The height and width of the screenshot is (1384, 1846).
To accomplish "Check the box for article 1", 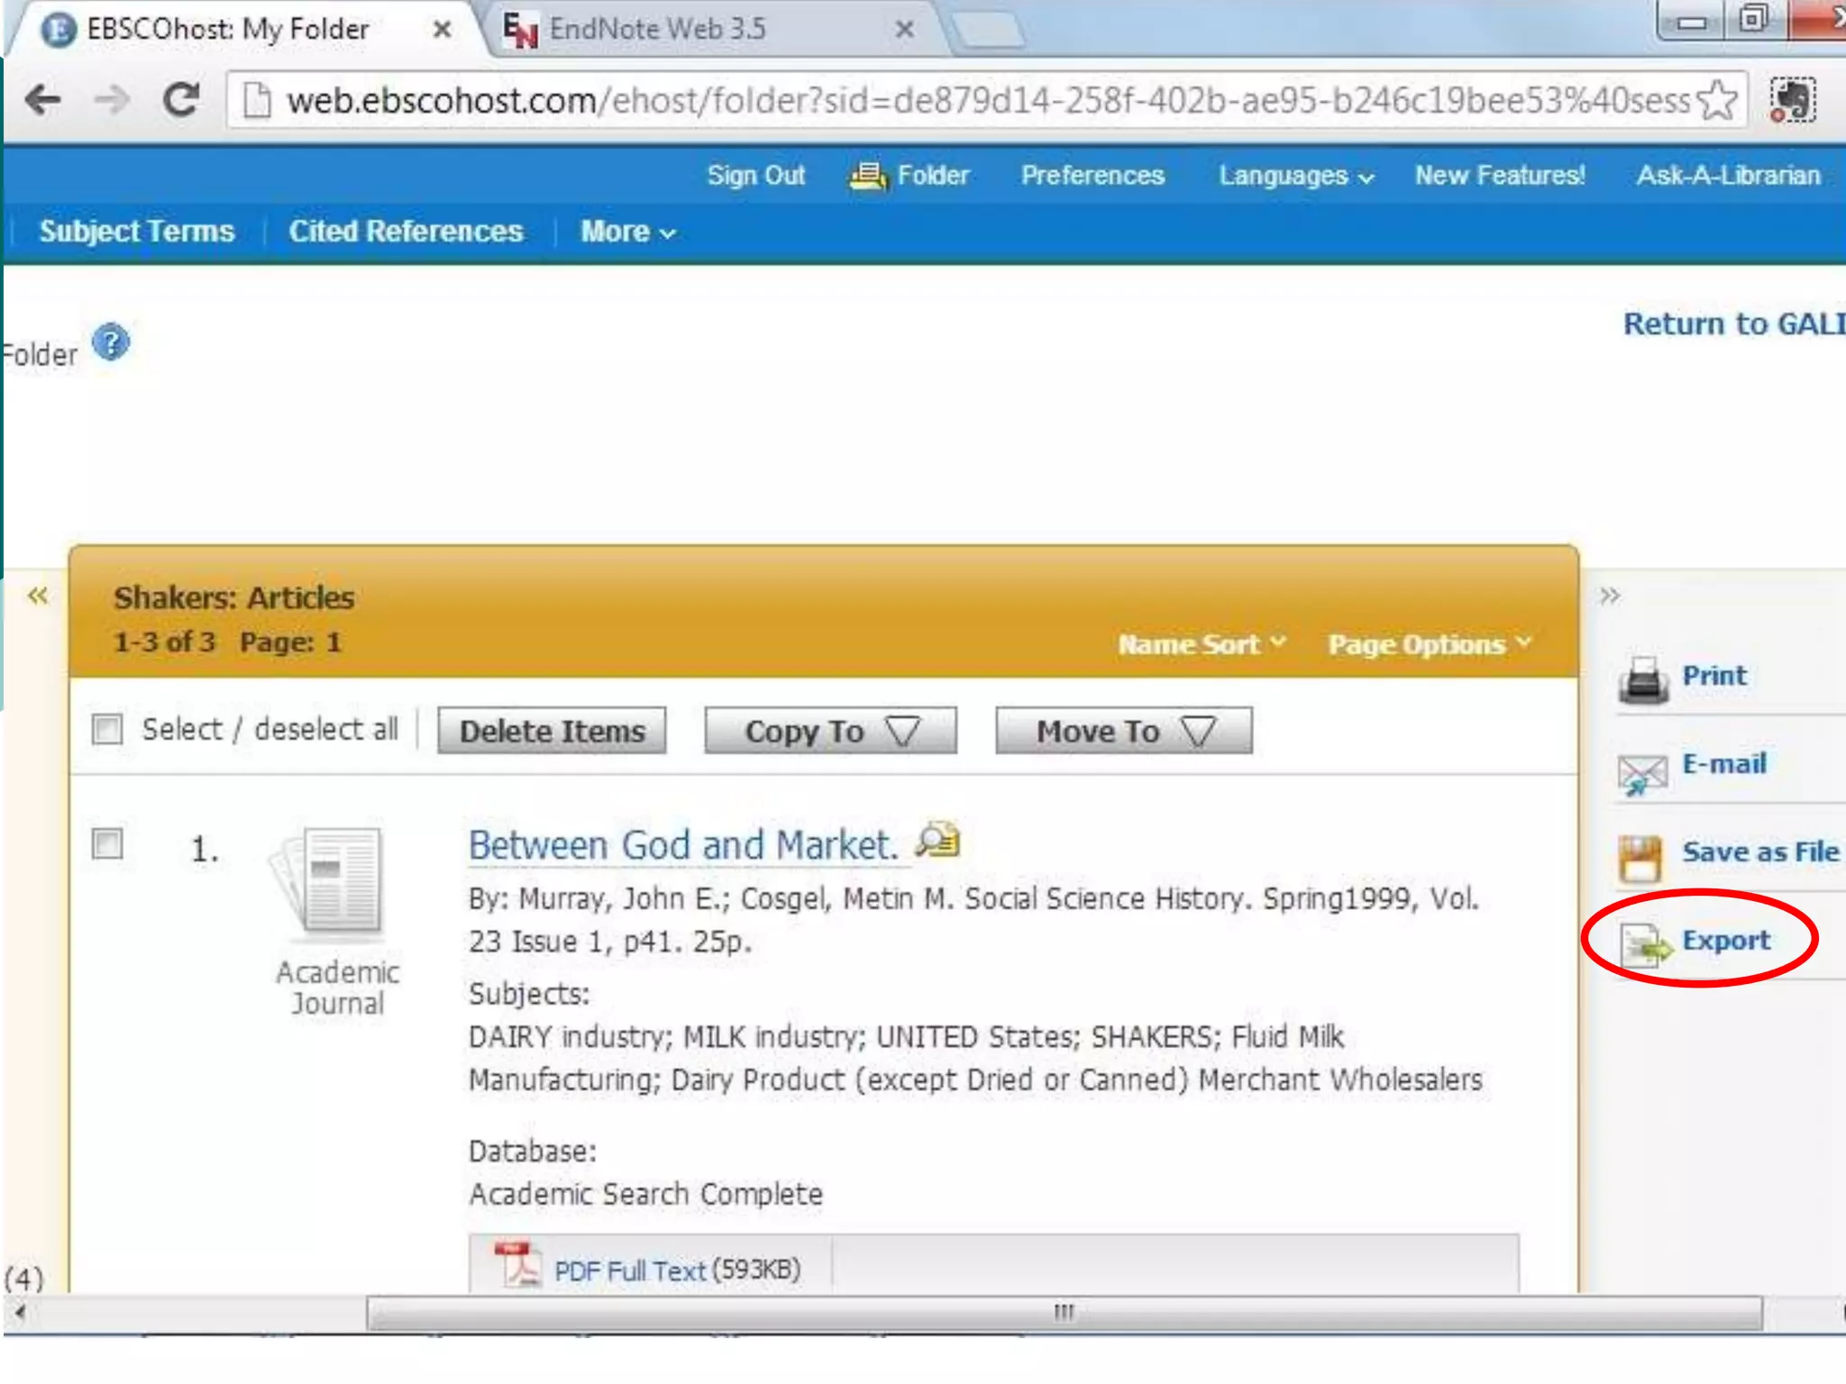I will [107, 843].
